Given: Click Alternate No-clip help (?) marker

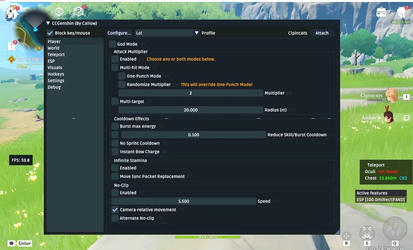Looking at the screenshot, I should (159, 218).
